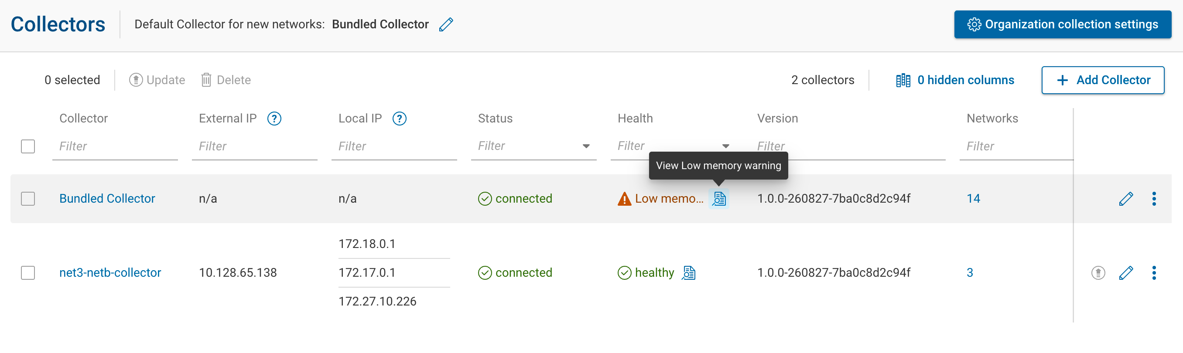
Task: Click Bundled Collector's connected status
Action: point(515,199)
